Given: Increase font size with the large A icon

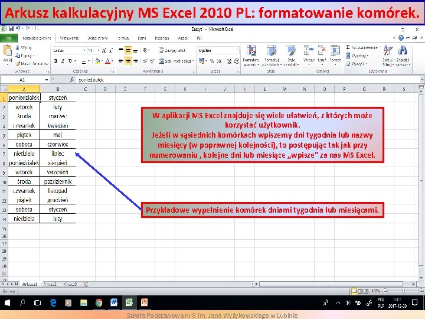Looking at the screenshot, I should pyautogui.click(x=104, y=50).
